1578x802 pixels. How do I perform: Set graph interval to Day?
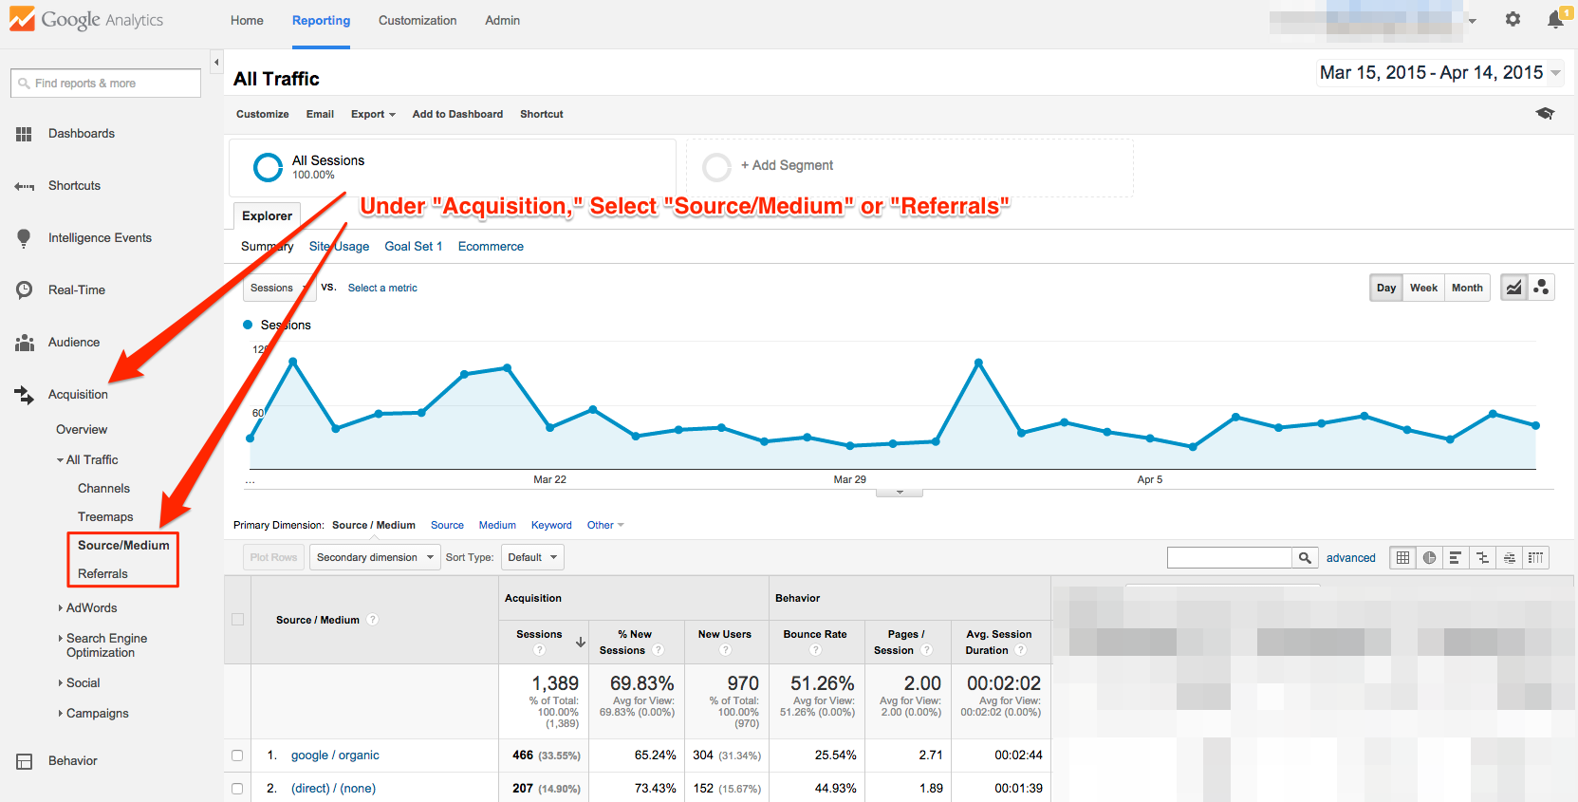pyautogui.click(x=1386, y=288)
